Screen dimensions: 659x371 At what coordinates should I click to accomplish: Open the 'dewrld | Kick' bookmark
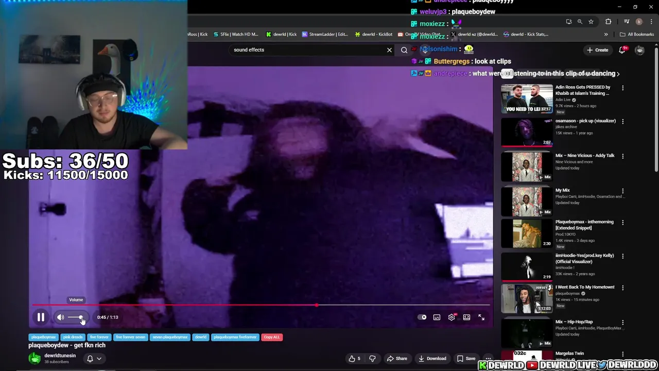pyautogui.click(x=282, y=35)
